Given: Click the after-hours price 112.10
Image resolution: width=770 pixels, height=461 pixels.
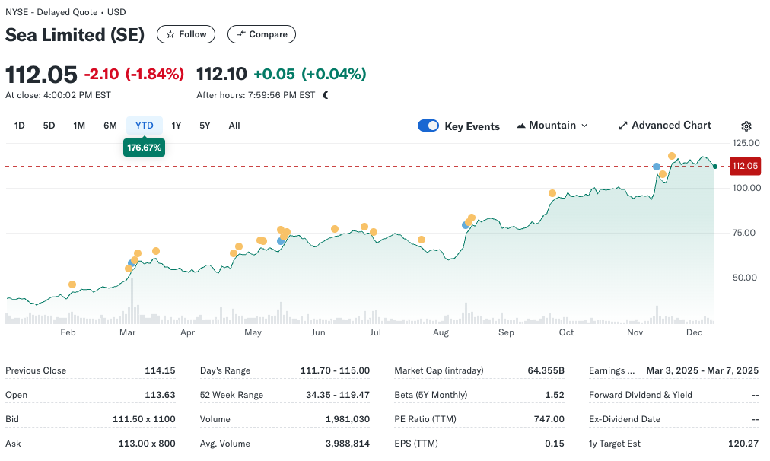Looking at the screenshot, I should 221,74.
